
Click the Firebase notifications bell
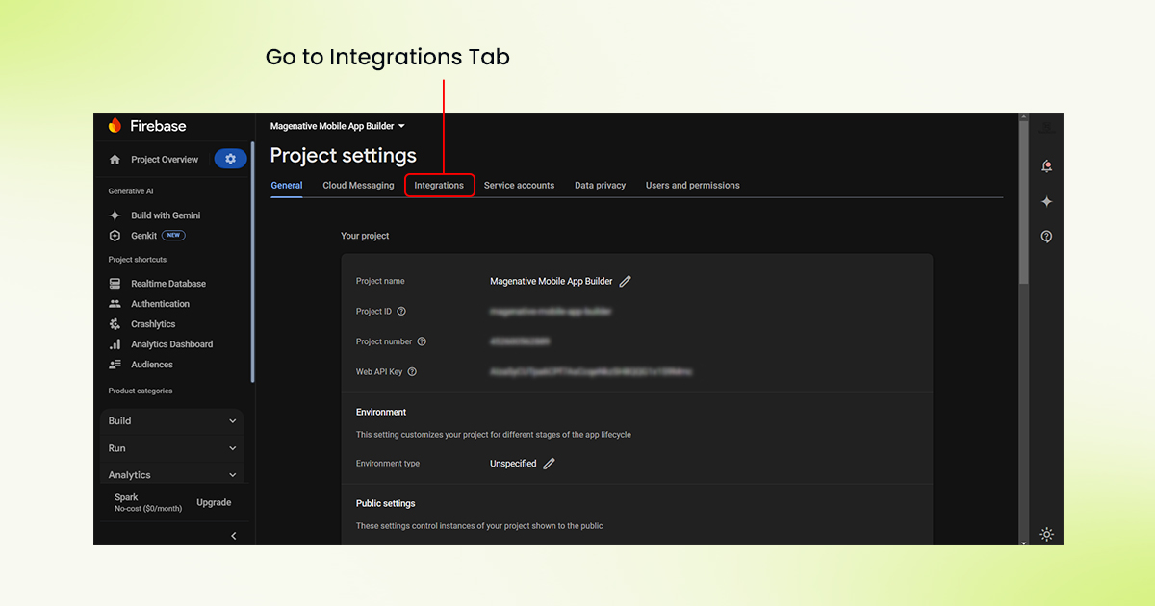[1046, 165]
